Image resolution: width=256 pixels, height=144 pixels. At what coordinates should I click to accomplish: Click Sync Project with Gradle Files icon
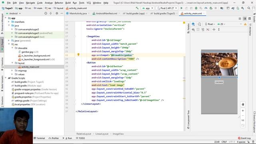coord(233,8)
